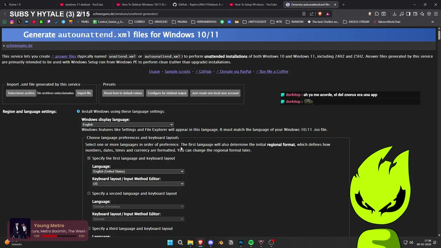Open the YouTube bookmark icon
The height and width of the screenshot is (248, 441).
point(34,22)
